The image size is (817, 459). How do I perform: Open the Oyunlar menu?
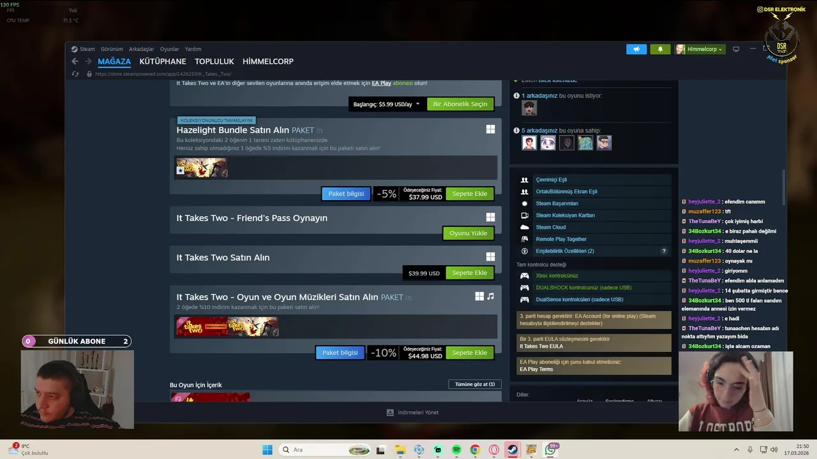point(170,49)
